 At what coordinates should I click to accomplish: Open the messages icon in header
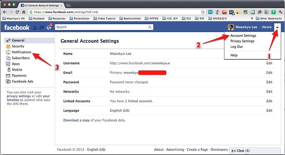(x=42, y=28)
